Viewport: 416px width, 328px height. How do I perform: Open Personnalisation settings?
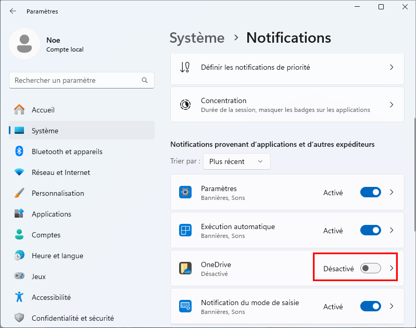tap(82, 193)
